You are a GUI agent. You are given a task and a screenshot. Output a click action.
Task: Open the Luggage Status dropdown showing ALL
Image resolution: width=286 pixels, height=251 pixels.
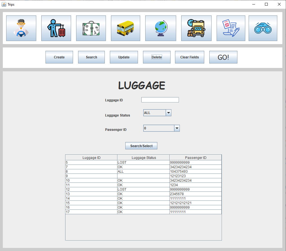pyautogui.click(x=157, y=113)
